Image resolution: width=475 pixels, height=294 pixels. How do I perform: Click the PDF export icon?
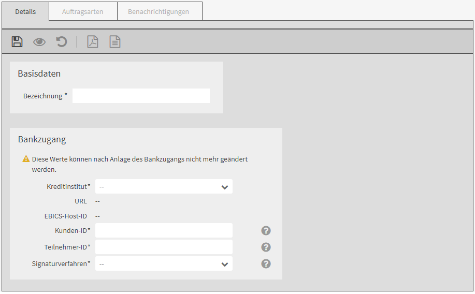[93, 42]
